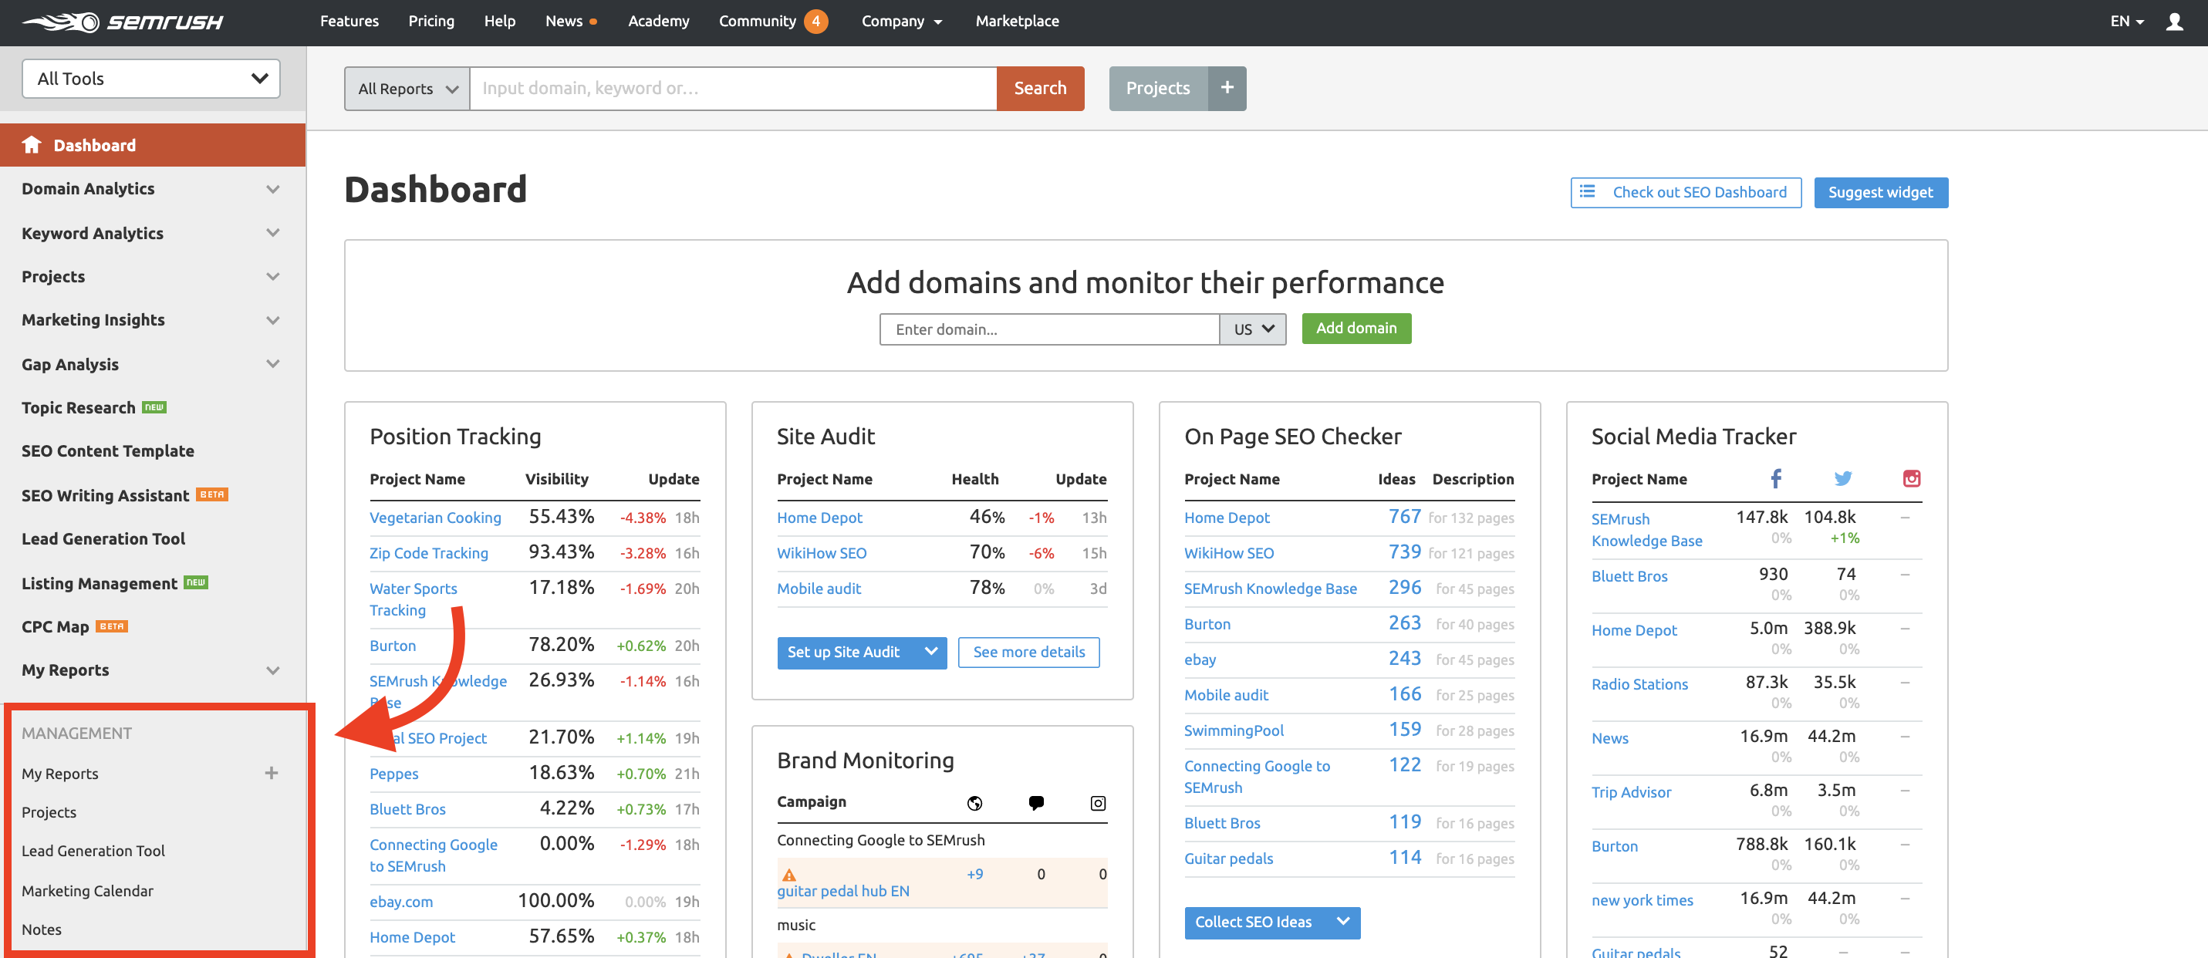The height and width of the screenshot is (958, 2208).
Task: Click the Add domain button
Action: click(x=1356, y=328)
